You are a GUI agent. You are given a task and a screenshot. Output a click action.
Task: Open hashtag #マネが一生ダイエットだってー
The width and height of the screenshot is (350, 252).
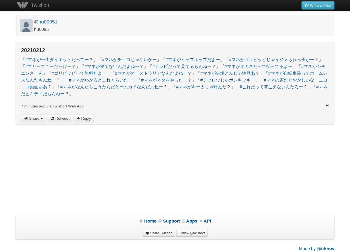click(x=57, y=60)
